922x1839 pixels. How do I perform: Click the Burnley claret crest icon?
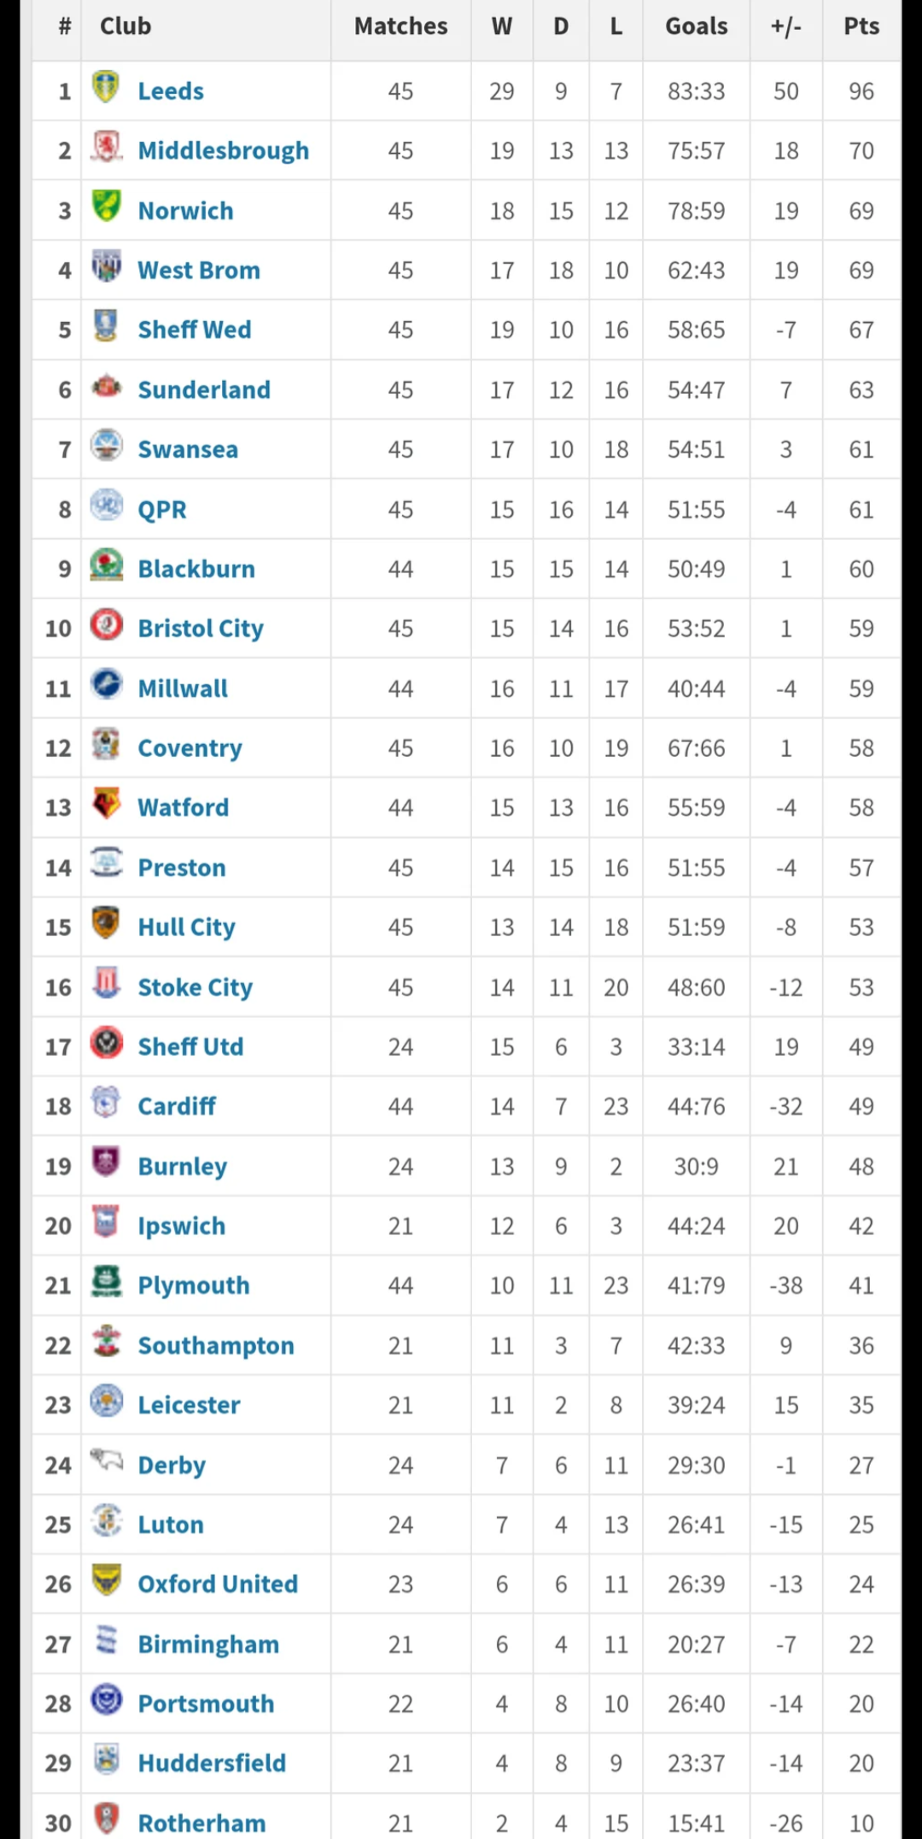tap(106, 1163)
